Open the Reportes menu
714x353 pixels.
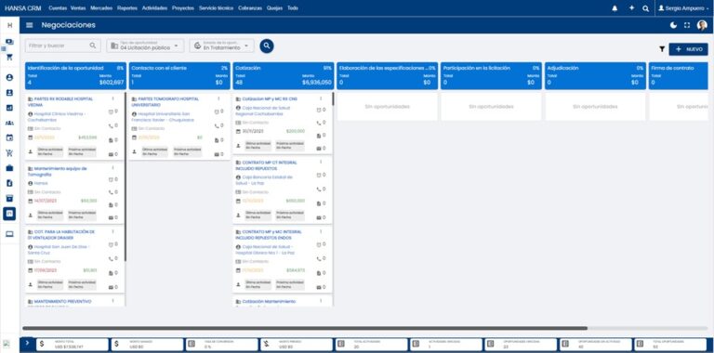[127, 8]
